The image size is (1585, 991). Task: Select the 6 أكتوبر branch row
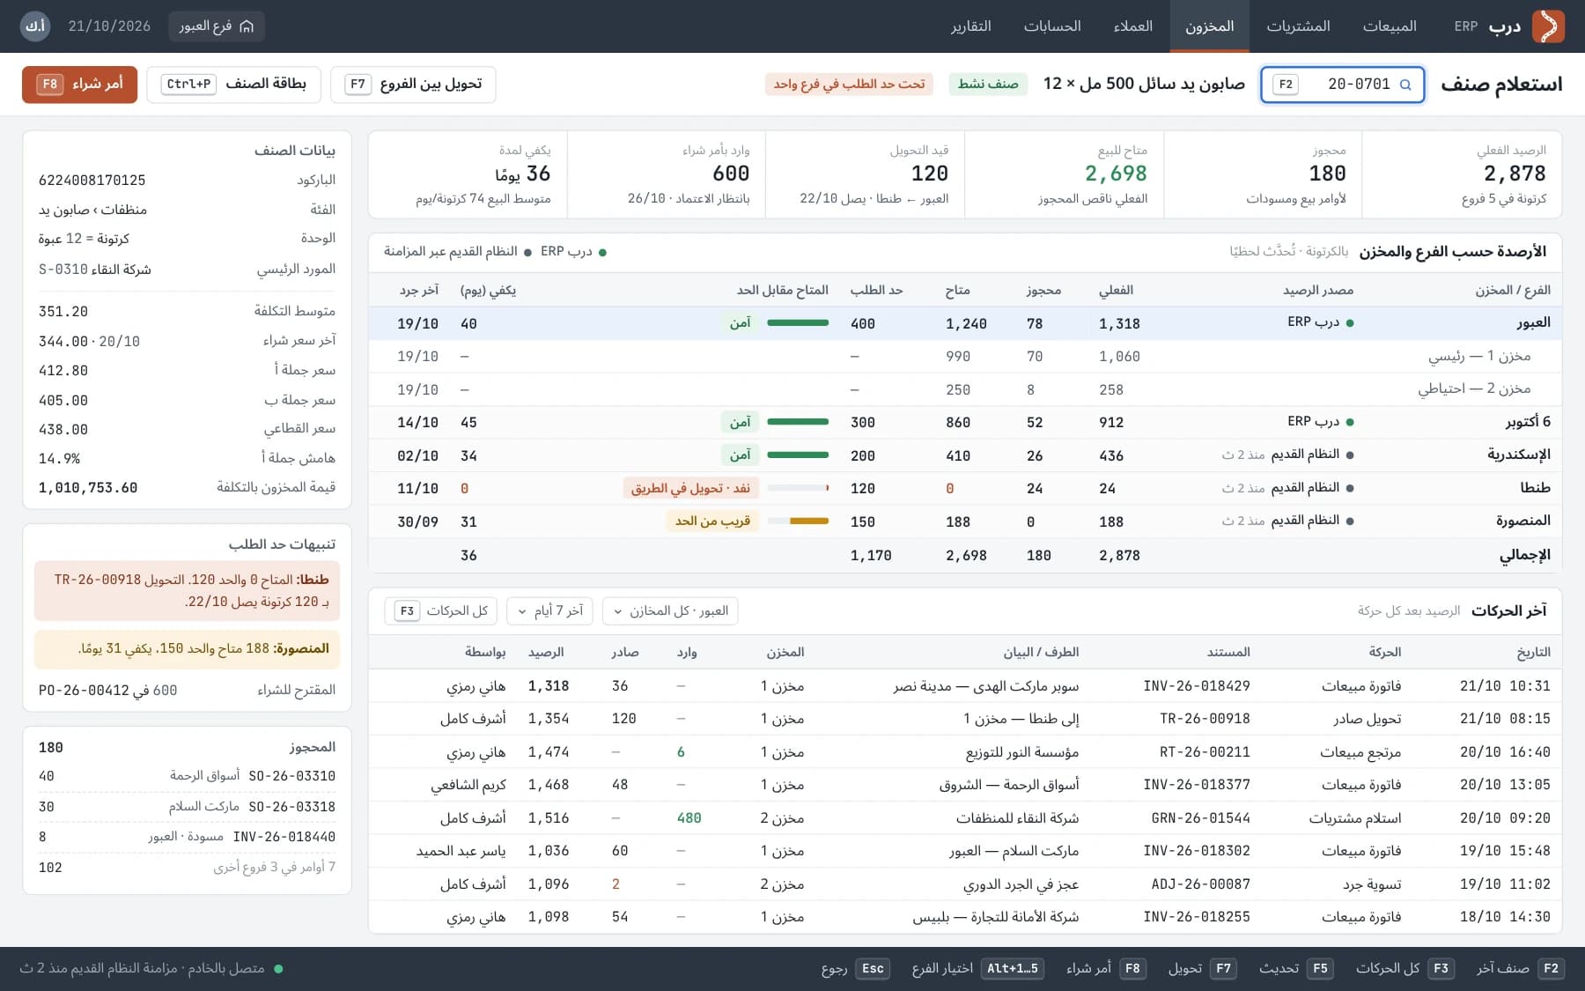pyautogui.click(x=965, y=423)
